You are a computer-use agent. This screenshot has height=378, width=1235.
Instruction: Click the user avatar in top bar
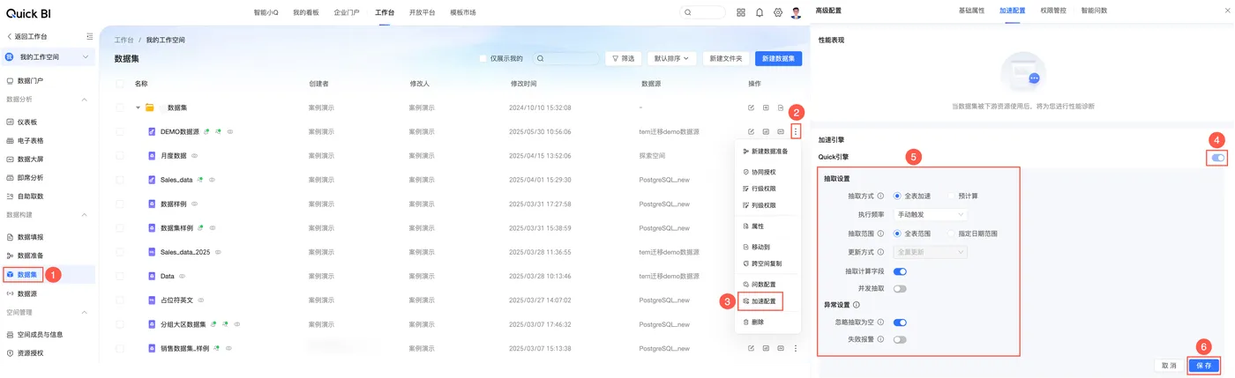coord(797,12)
